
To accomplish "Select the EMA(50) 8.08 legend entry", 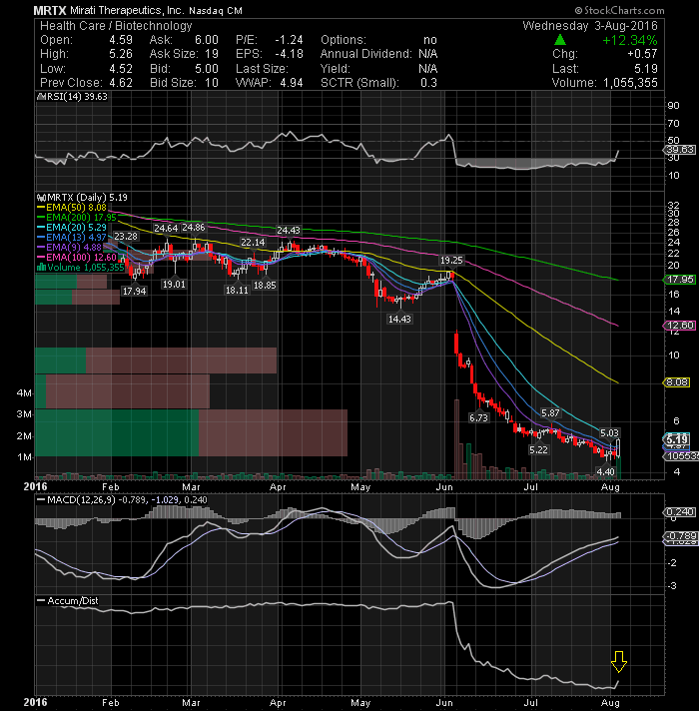I will pyautogui.click(x=72, y=208).
